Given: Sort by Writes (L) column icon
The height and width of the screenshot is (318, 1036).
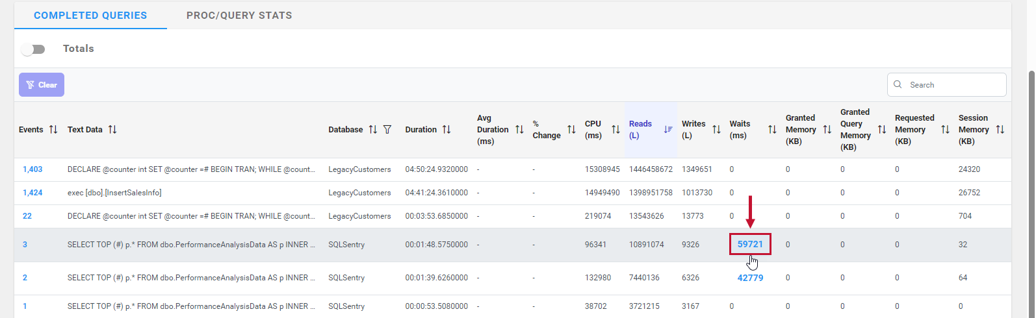Looking at the screenshot, I should point(716,130).
